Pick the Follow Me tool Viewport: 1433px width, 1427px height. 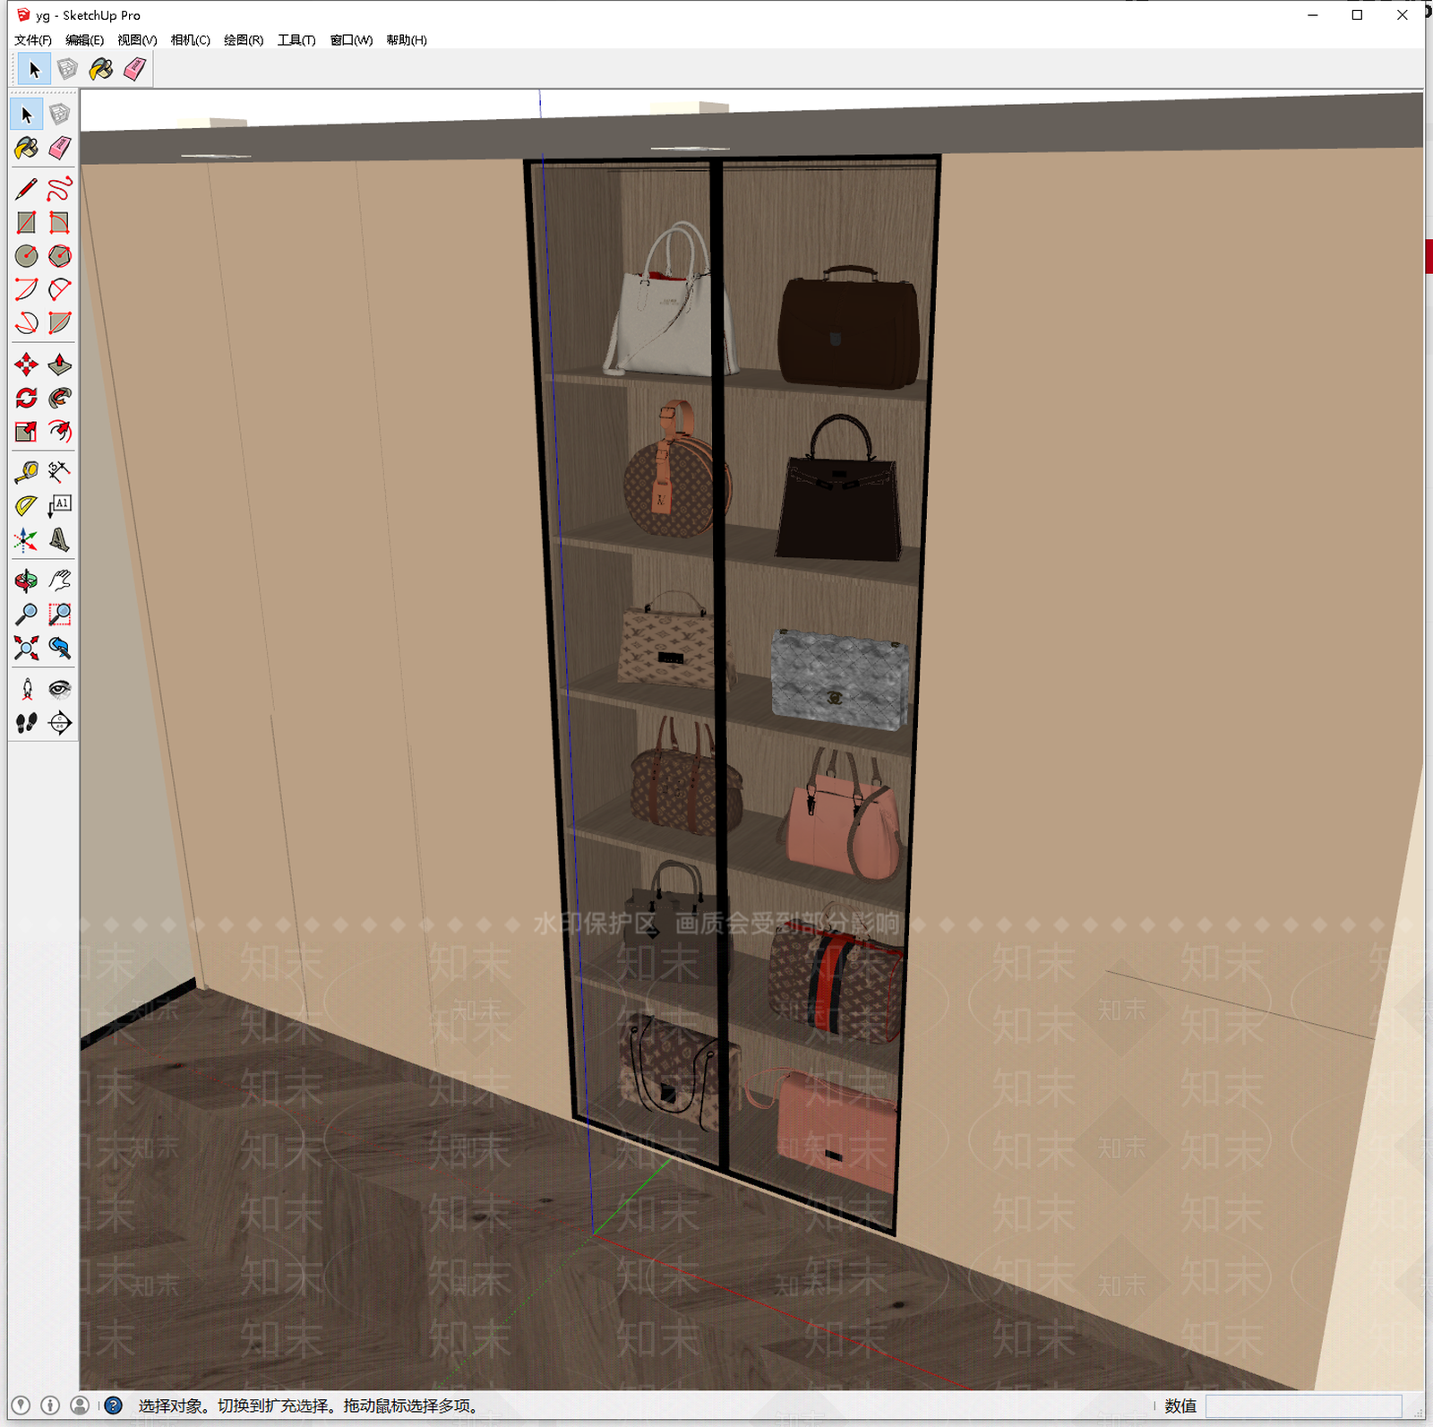pos(60,398)
